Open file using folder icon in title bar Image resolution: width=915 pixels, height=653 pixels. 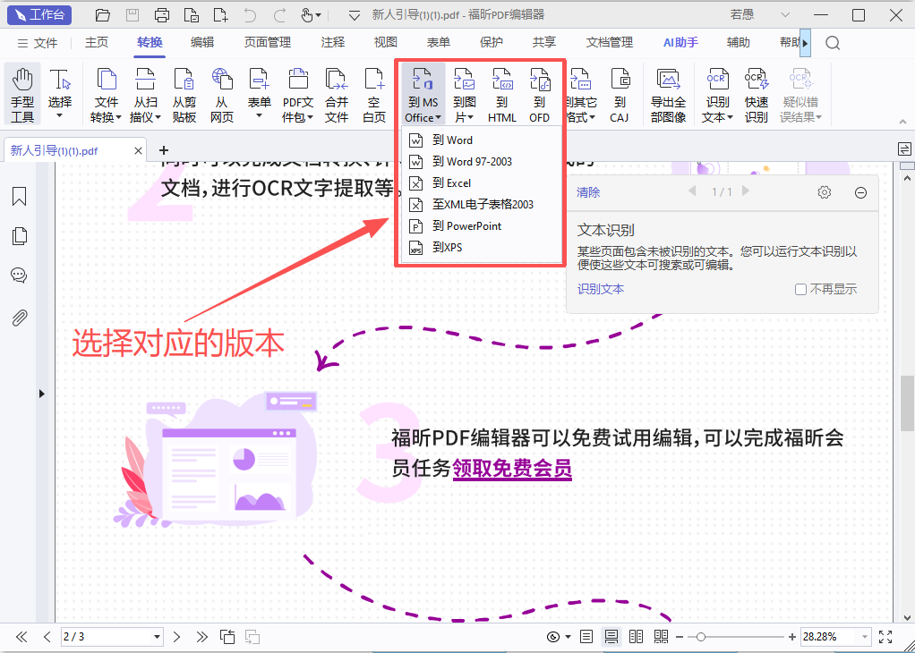coord(103,15)
